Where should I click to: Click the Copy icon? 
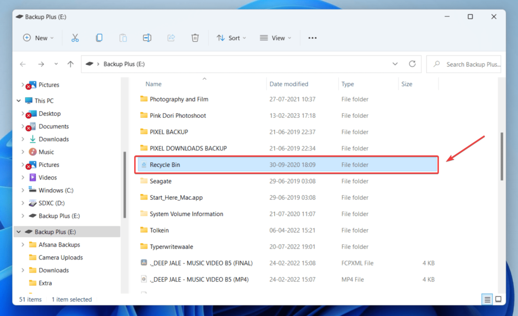coord(99,37)
